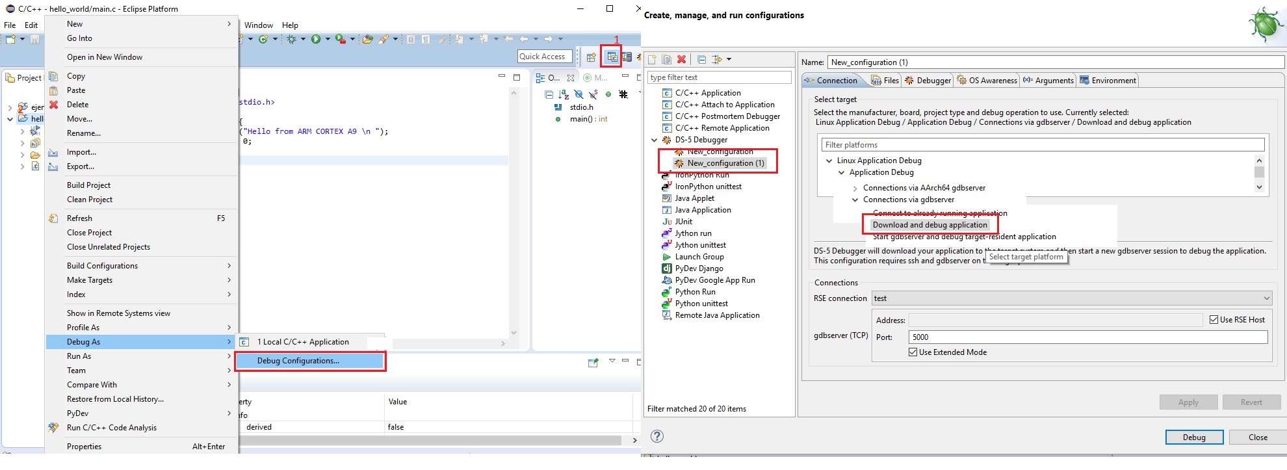
Task: Open the Arguments tab
Action: [x=1048, y=81]
